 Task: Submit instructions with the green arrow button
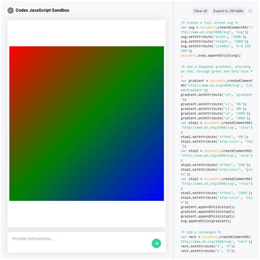coord(156,243)
